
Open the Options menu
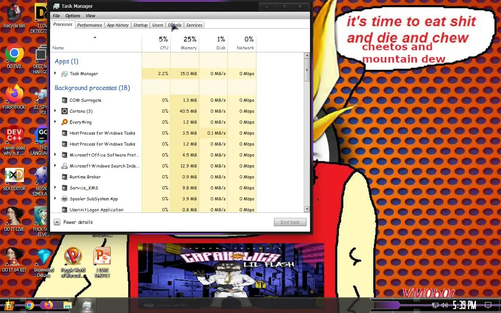(73, 16)
